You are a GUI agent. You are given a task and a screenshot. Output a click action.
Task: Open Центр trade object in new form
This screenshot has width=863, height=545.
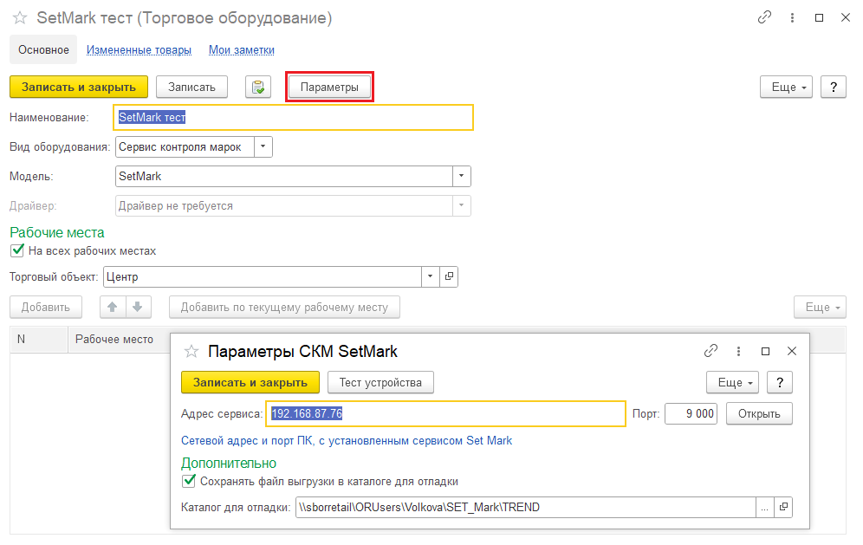tap(449, 276)
